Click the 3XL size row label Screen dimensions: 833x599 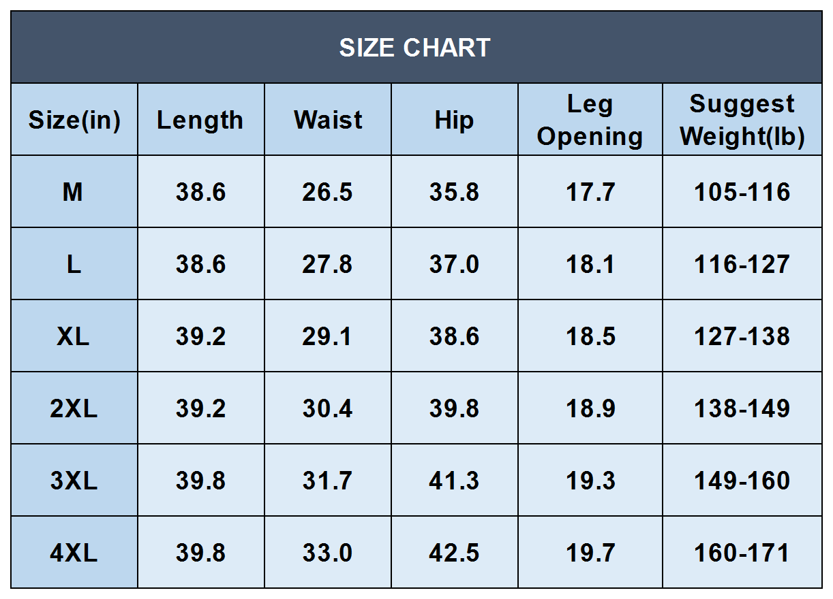point(74,481)
